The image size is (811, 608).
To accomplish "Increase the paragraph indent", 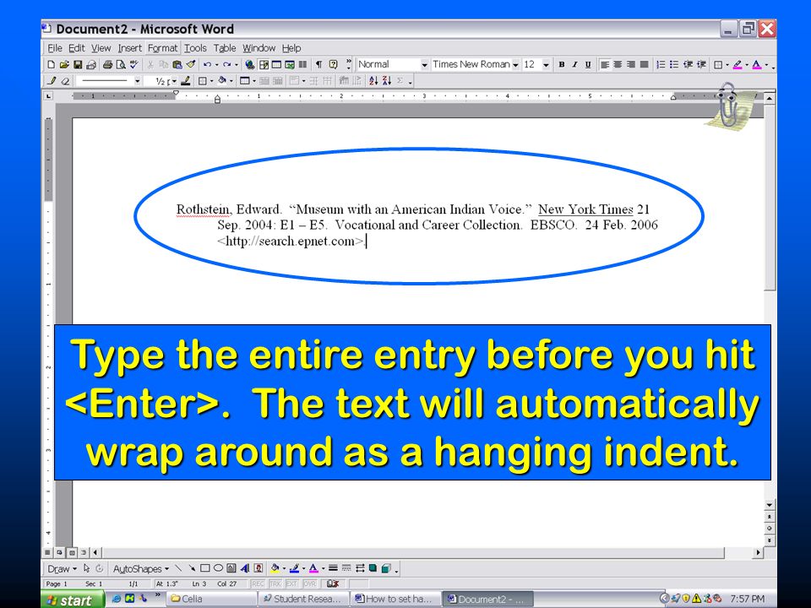I will (701, 65).
